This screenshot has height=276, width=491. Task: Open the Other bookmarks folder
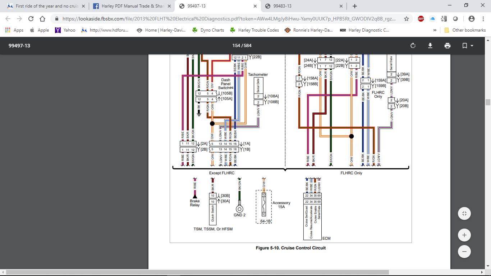click(465, 30)
